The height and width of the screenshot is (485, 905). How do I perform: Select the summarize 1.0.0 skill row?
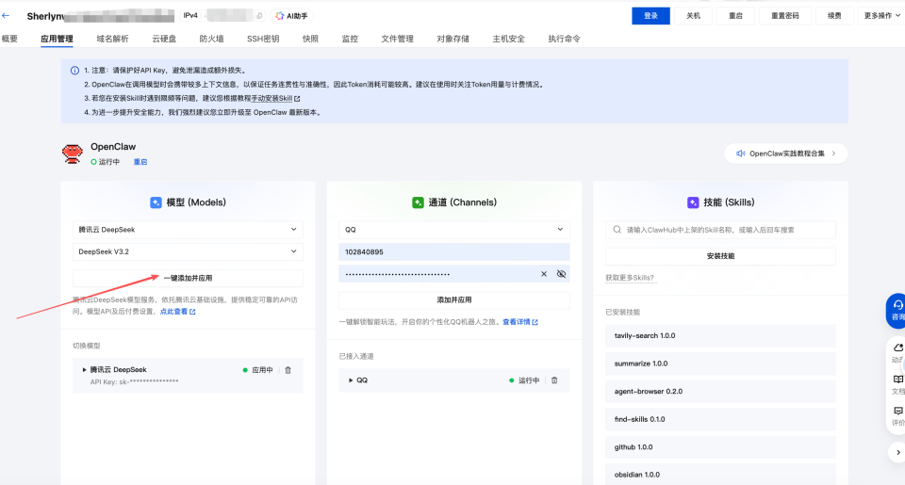[x=720, y=364]
